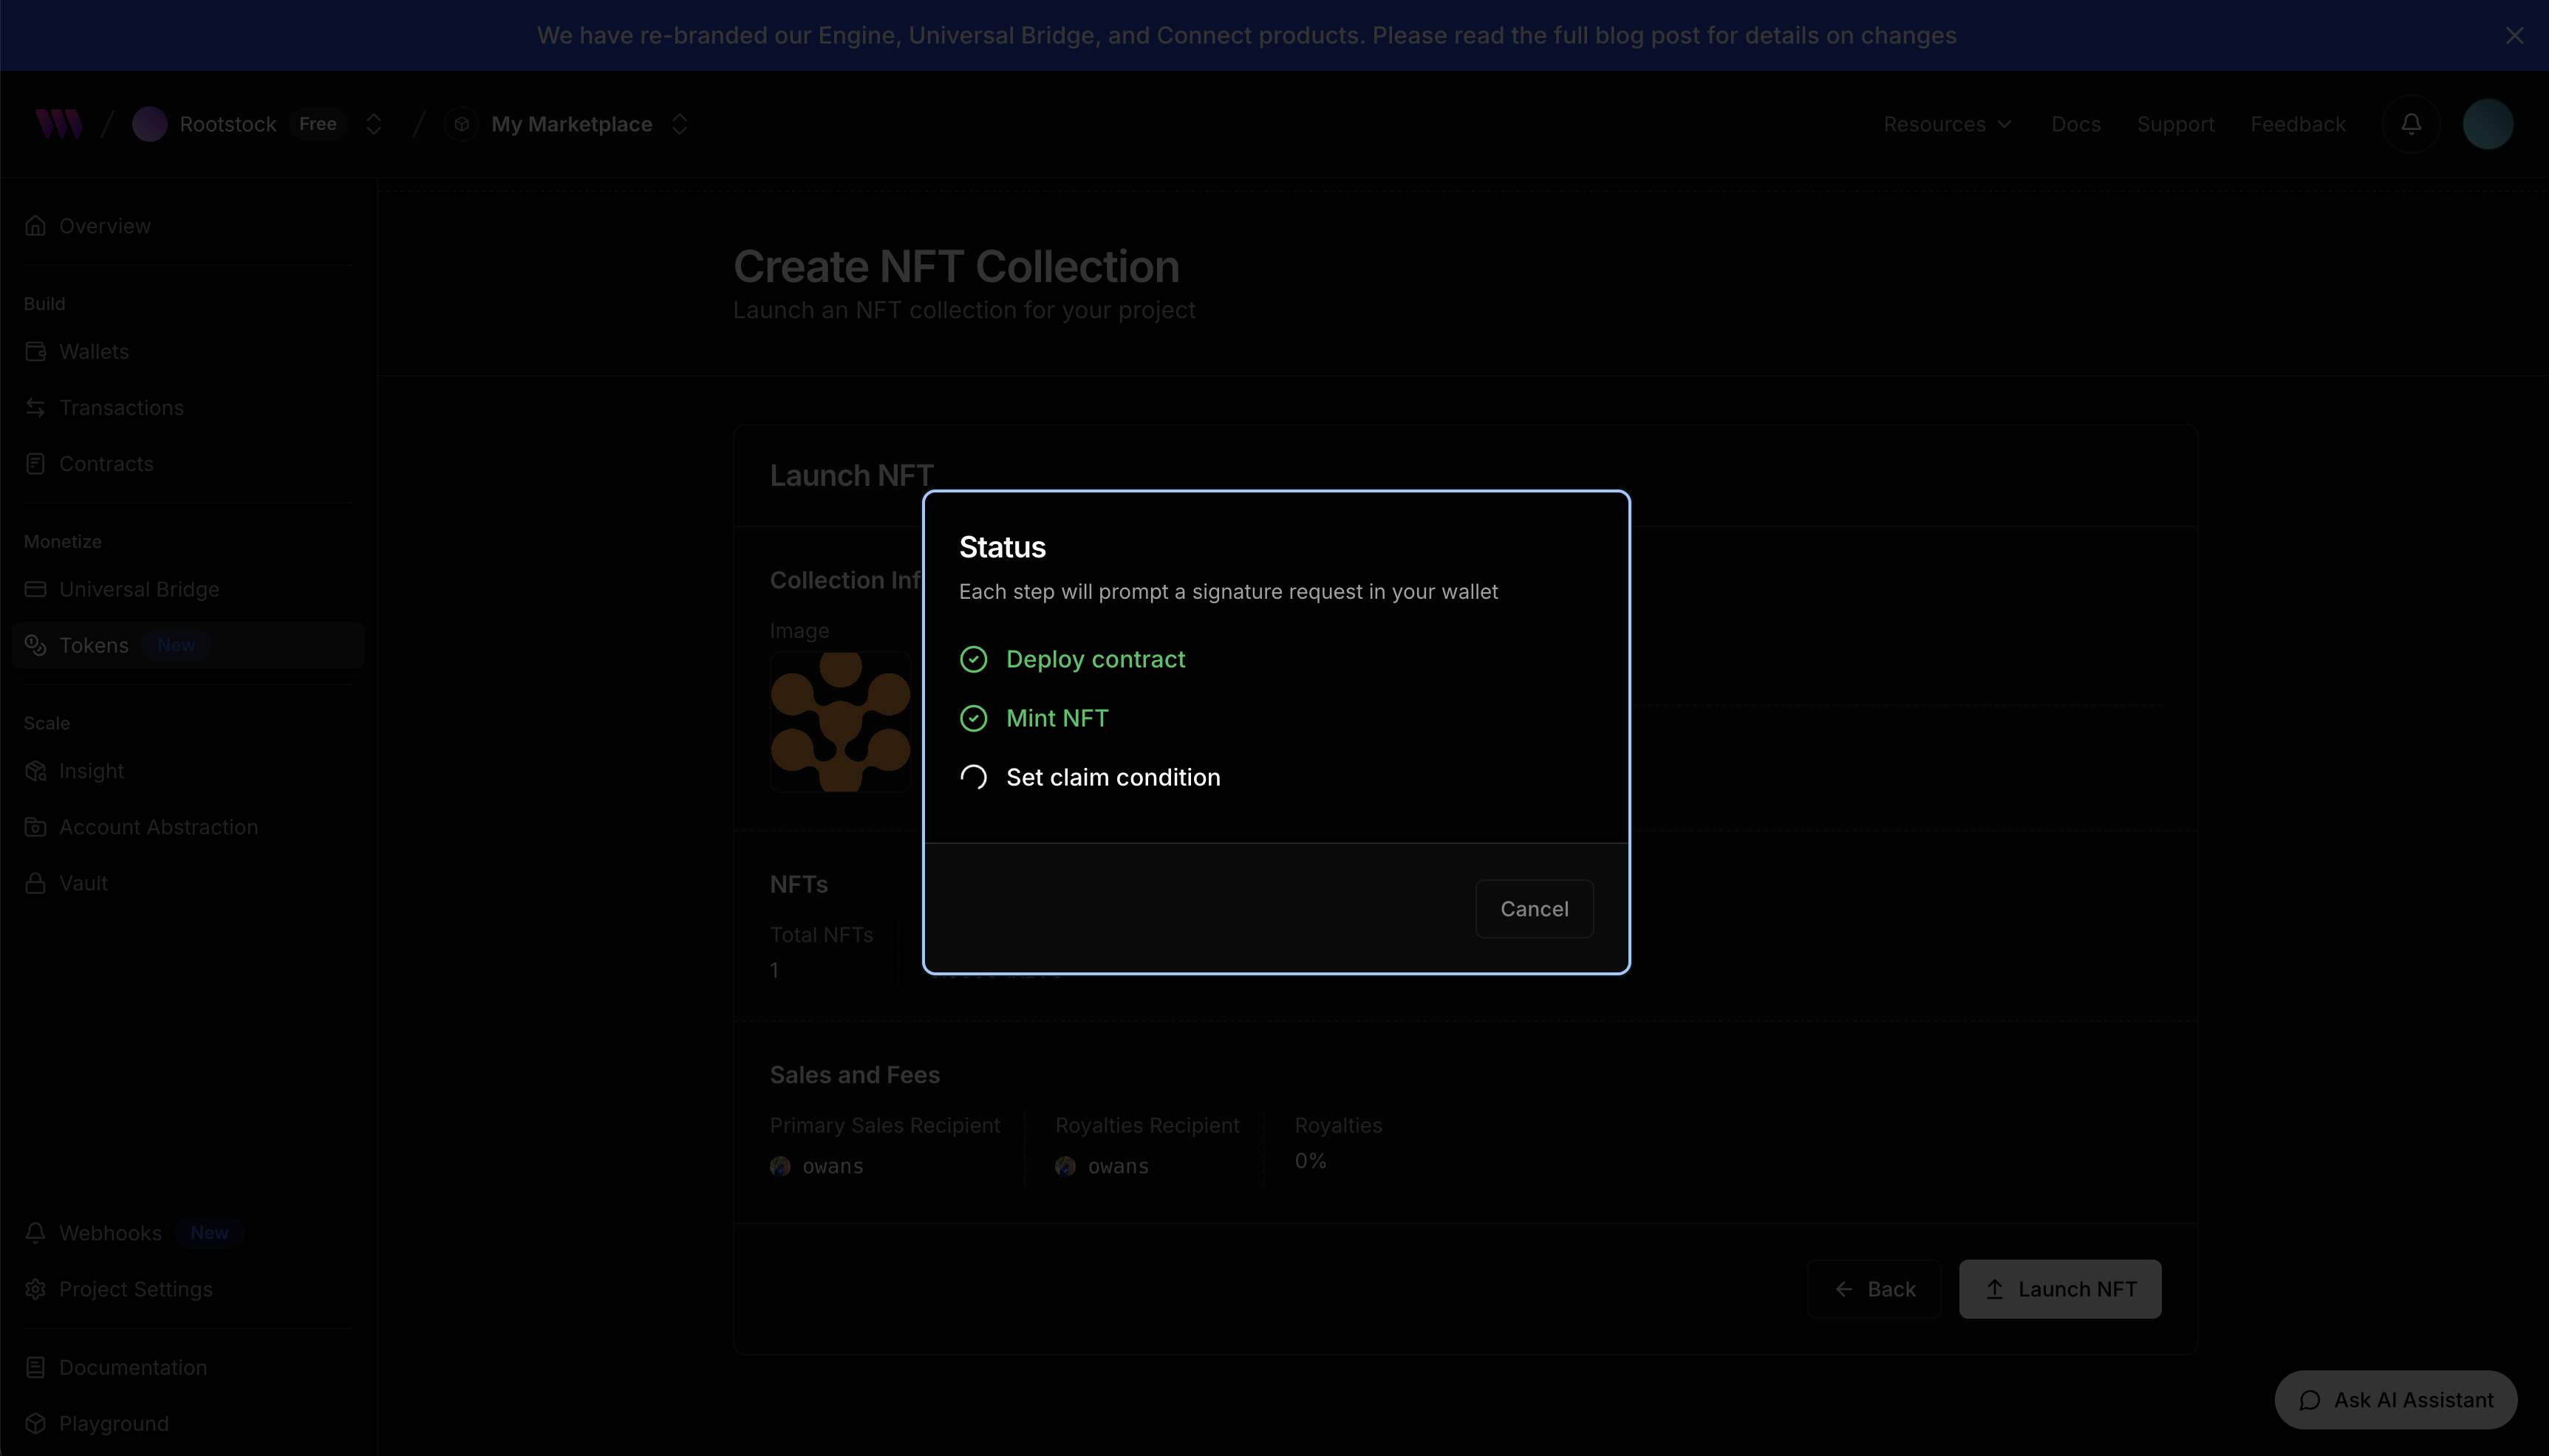Open Webhooks from the sidebar
2549x1456 pixels.
(109, 1232)
